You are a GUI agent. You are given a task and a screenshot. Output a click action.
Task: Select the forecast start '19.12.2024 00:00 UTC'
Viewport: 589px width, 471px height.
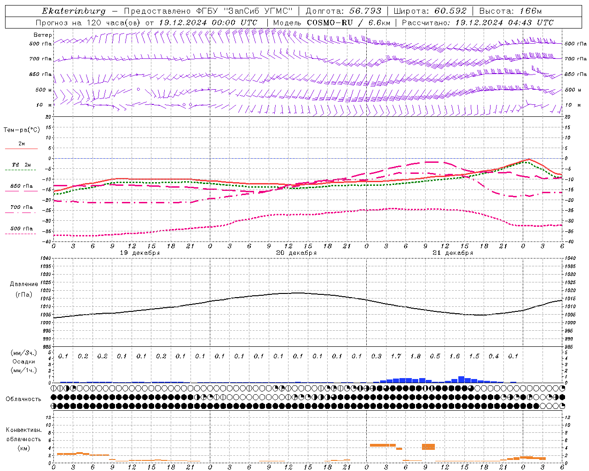pyautogui.click(x=208, y=23)
